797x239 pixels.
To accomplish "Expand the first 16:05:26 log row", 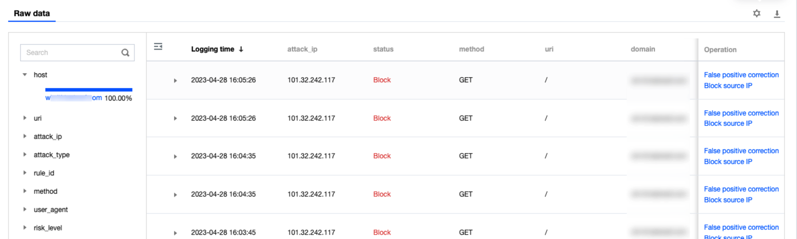I will coord(176,81).
